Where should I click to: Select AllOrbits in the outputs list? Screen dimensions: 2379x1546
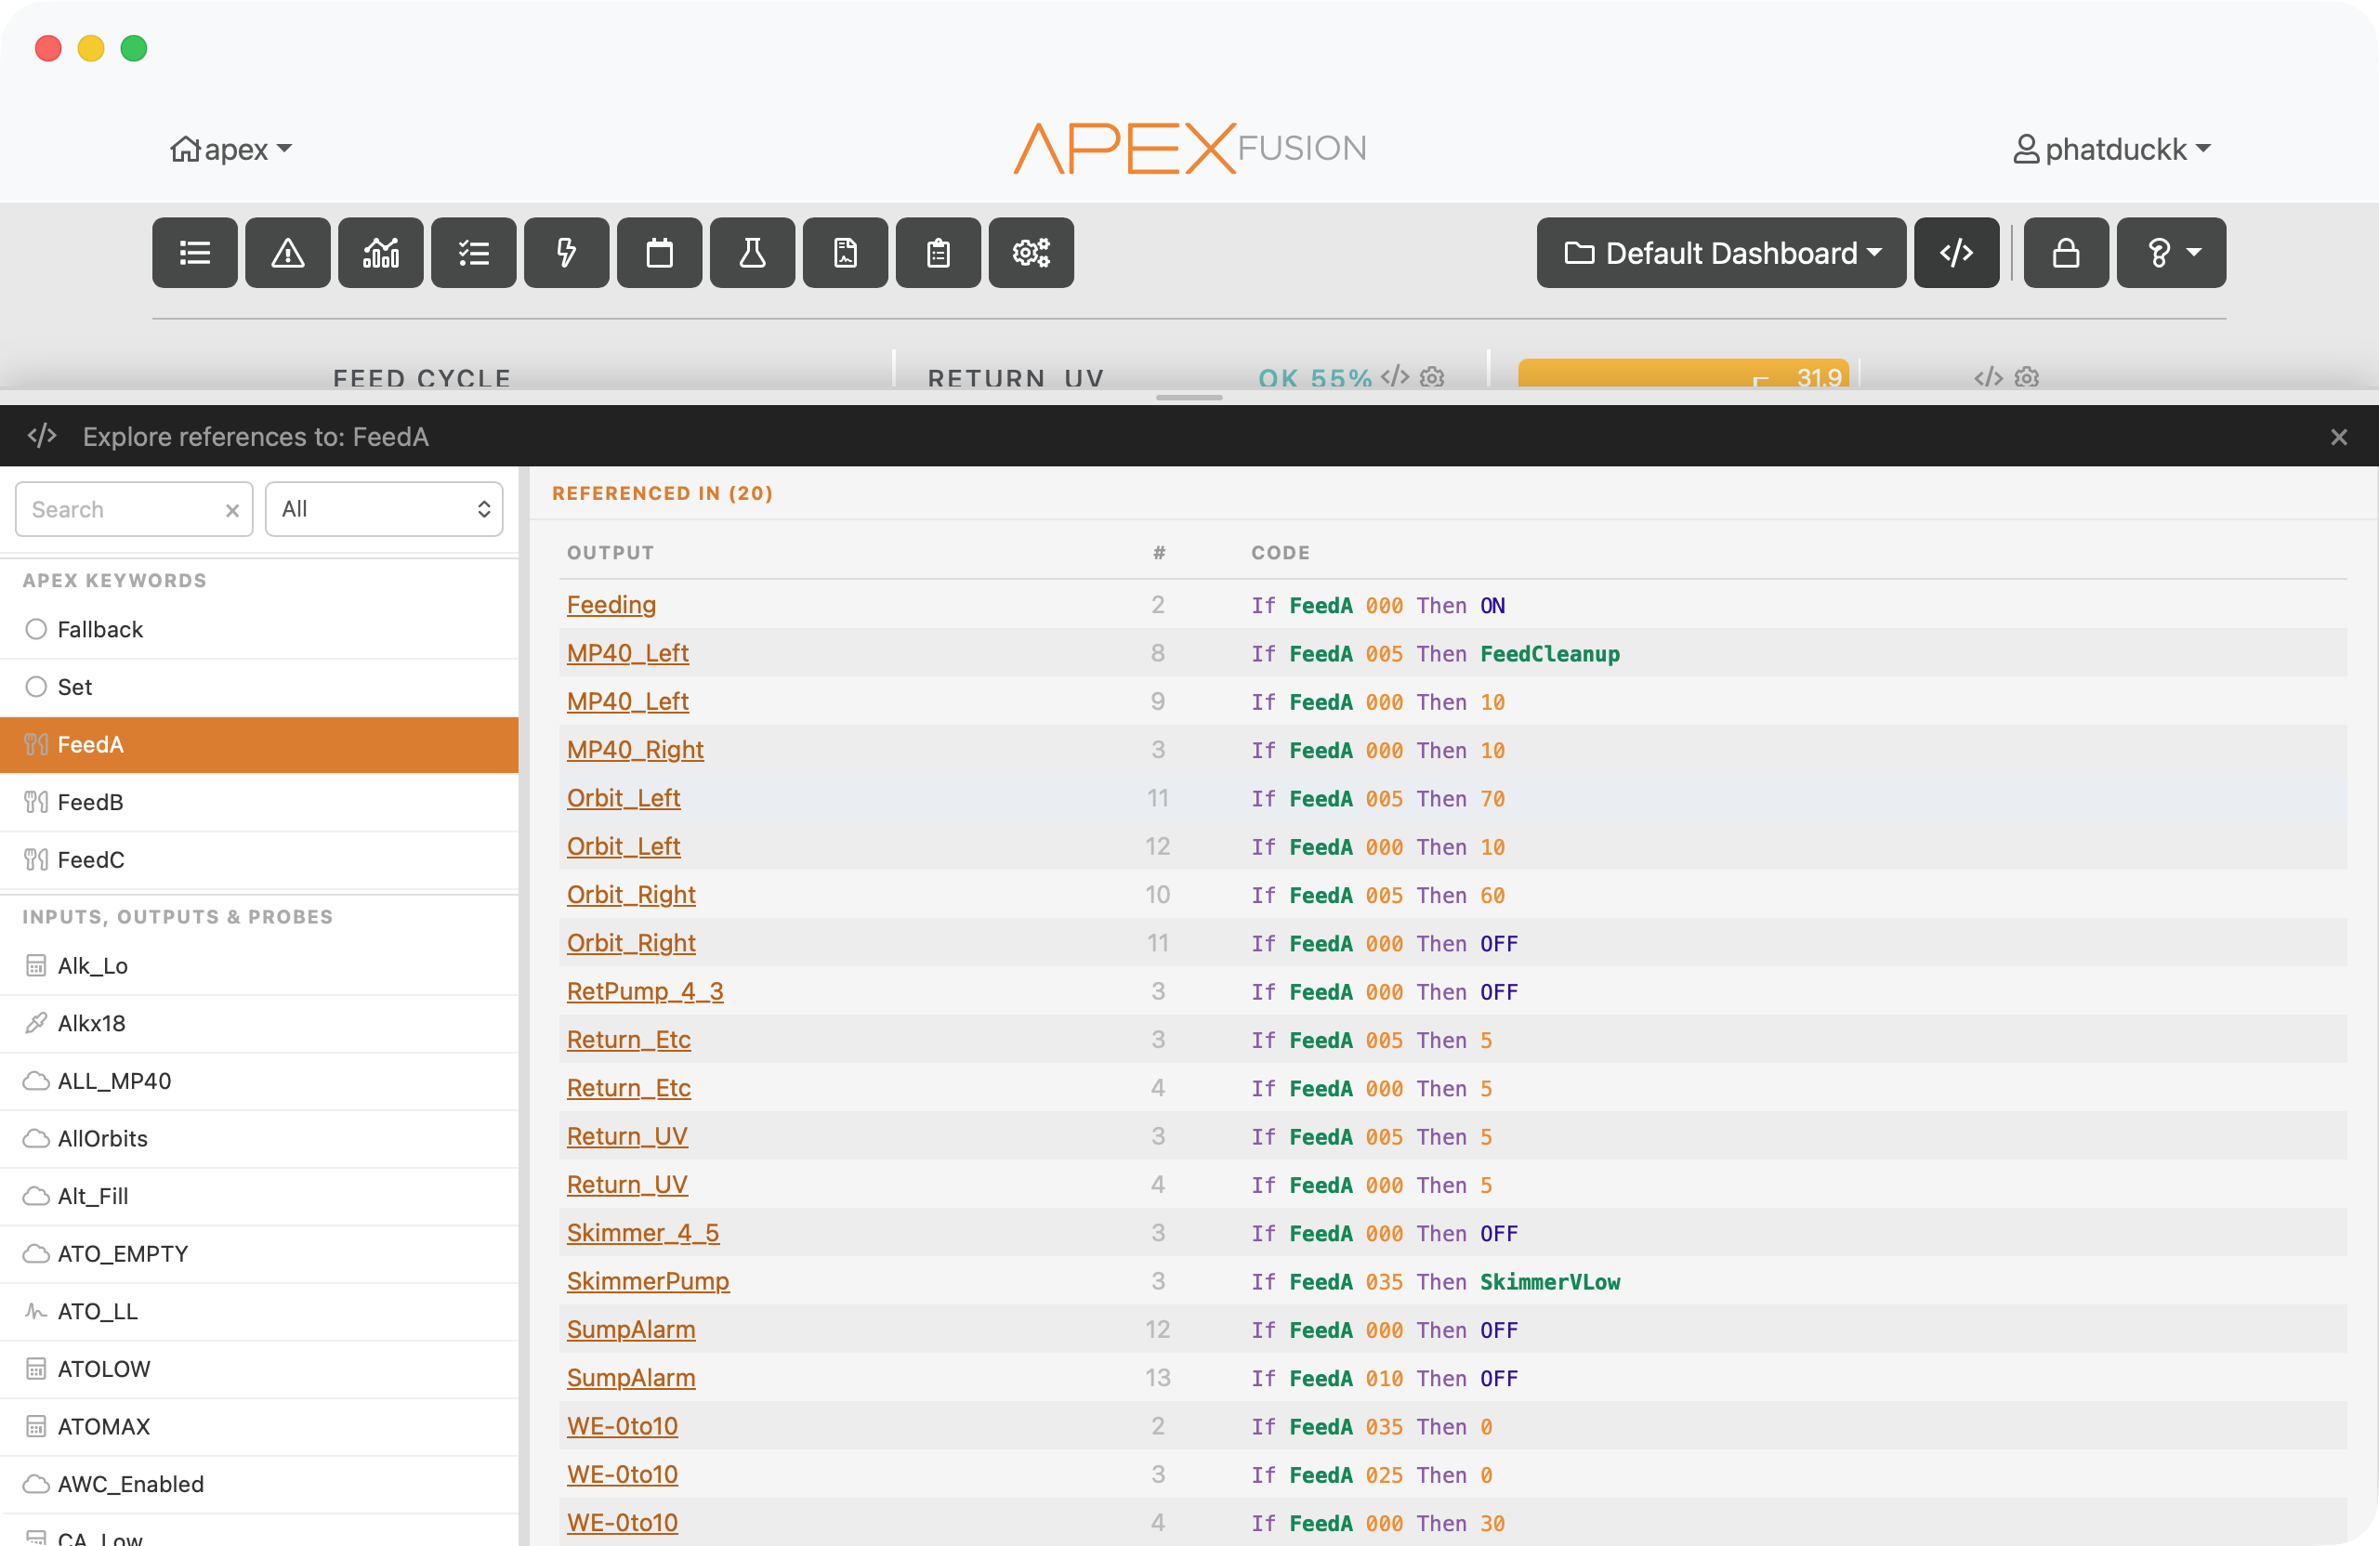[x=259, y=1138]
